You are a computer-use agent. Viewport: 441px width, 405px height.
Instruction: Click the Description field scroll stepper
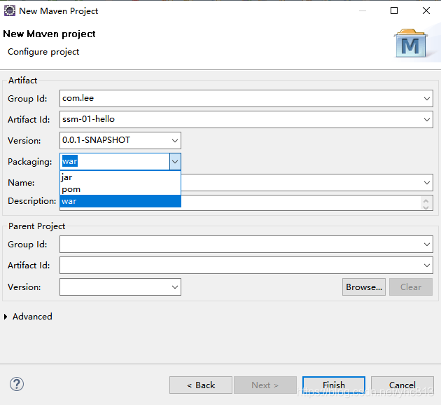click(427, 203)
